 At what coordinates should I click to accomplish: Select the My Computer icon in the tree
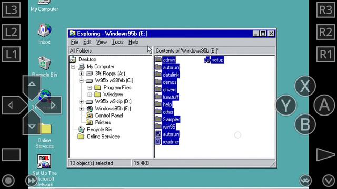click(82, 67)
